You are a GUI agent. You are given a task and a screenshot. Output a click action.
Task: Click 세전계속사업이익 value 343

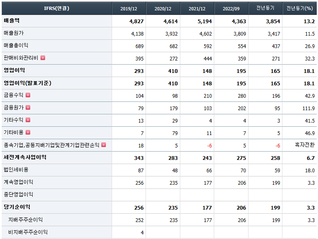[139, 158]
